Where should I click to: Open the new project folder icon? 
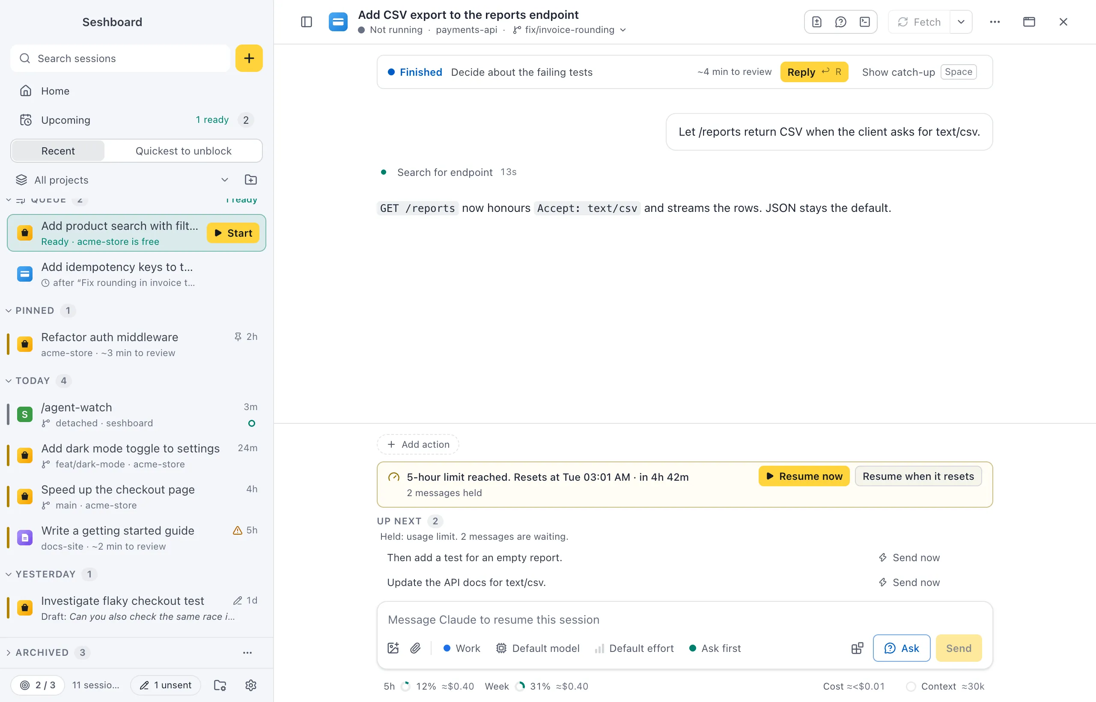coord(251,180)
